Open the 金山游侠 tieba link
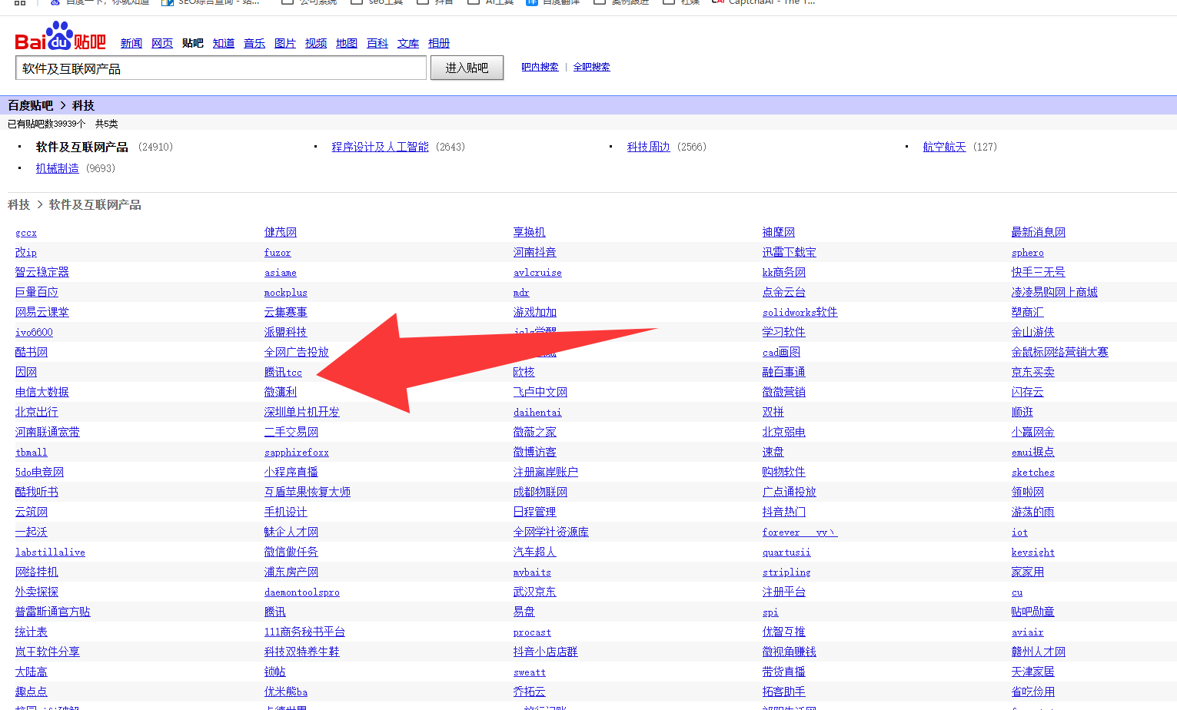Image resolution: width=1177 pixels, height=710 pixels. pos(1032,332)
